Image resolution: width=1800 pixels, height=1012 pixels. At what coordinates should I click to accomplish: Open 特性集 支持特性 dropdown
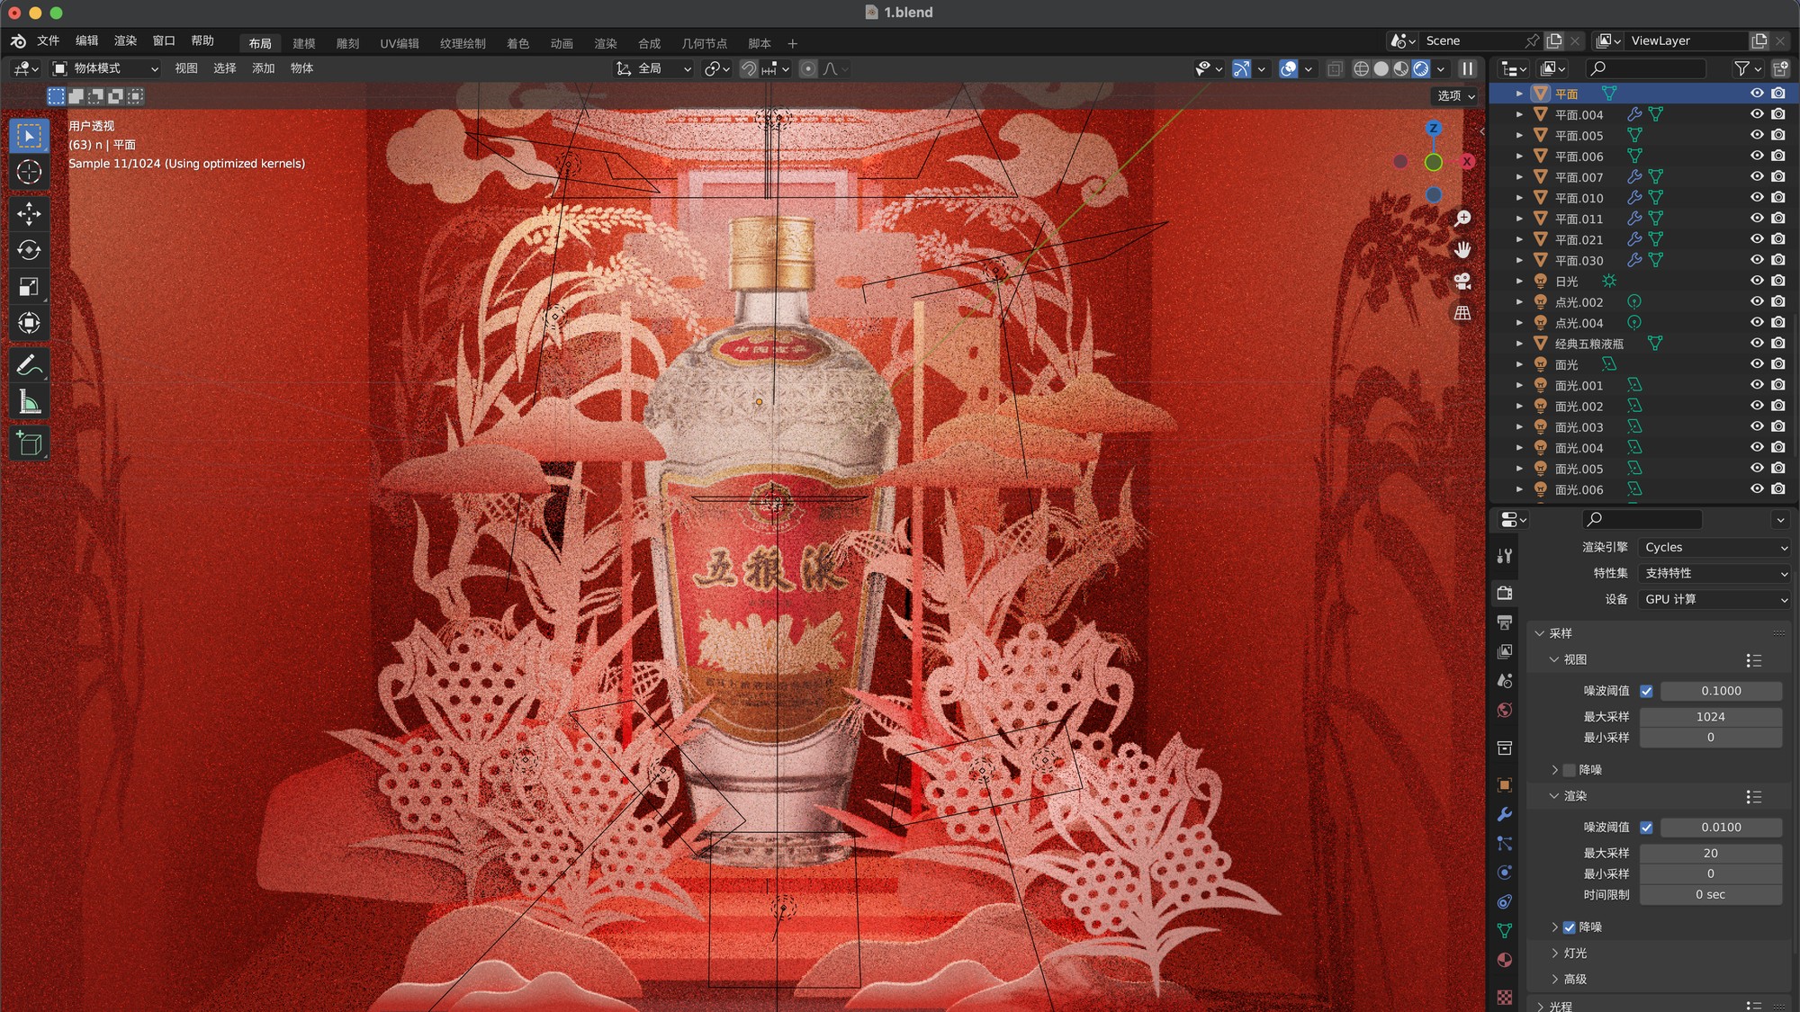(1714, 573)
